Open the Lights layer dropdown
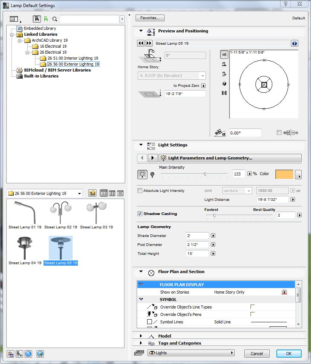 (191, 353)
